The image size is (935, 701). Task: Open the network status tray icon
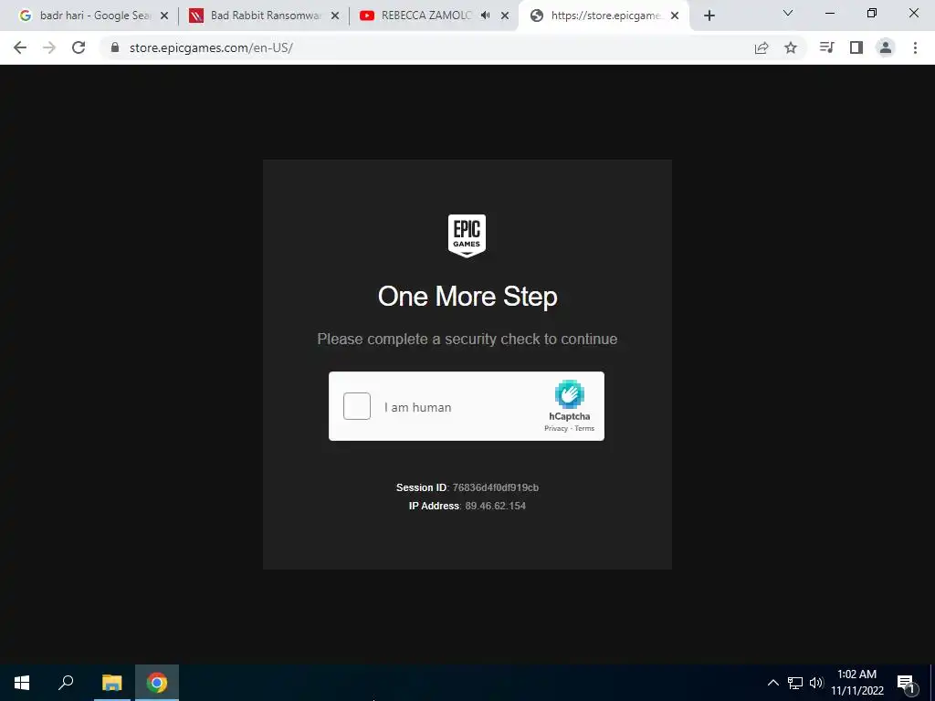[795, 683]
